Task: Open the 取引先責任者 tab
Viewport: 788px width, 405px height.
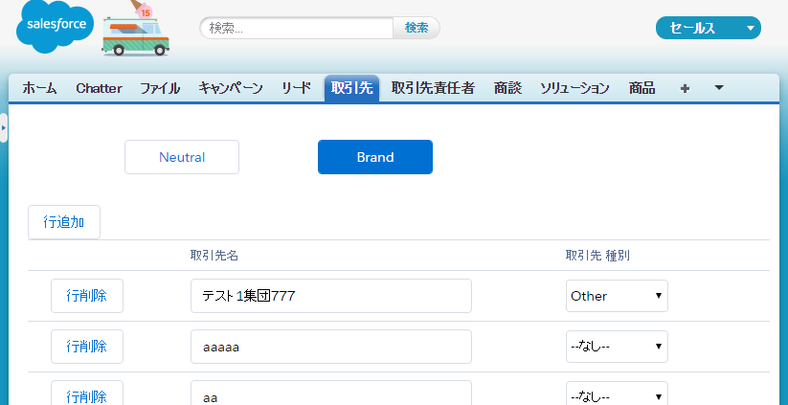Action: coord(433,88)
